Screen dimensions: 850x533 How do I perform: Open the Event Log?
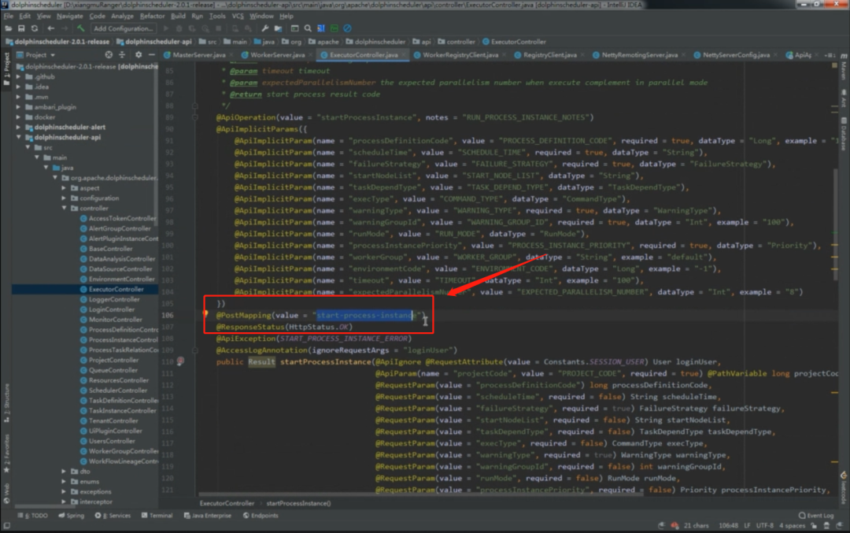click(x=816, y=516)
